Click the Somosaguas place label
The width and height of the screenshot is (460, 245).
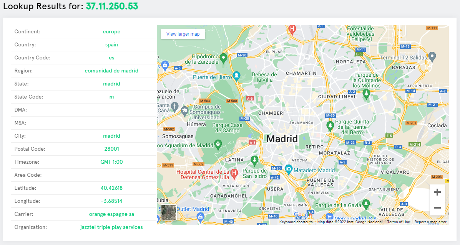178,136
